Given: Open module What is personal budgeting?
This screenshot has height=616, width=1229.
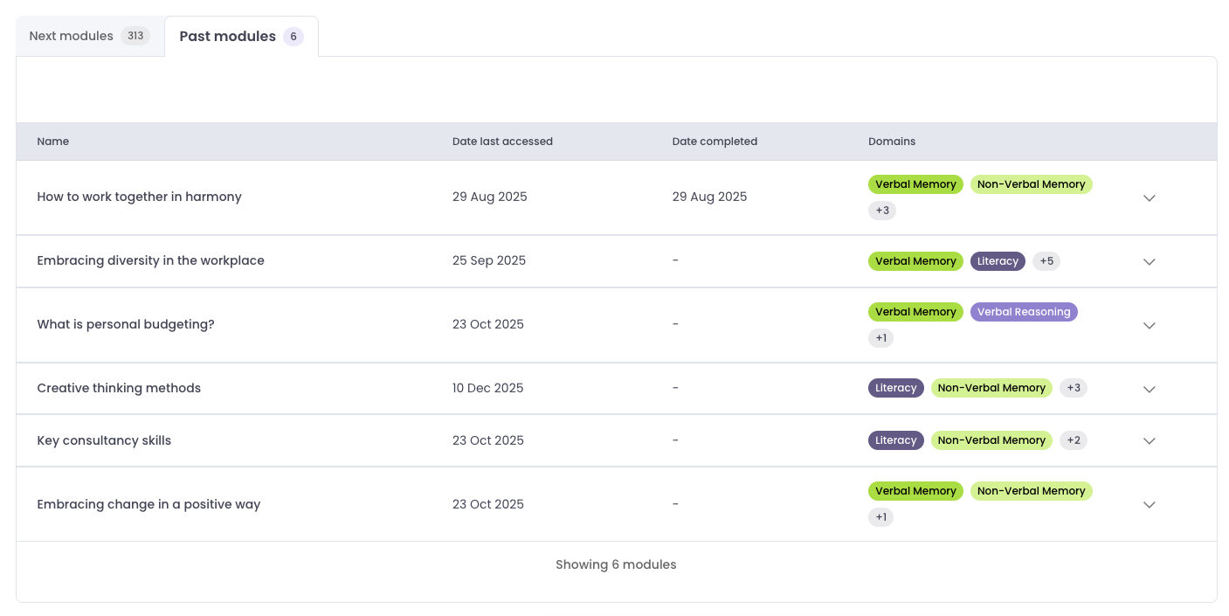Looking at the screenshot, I should 126,324.
